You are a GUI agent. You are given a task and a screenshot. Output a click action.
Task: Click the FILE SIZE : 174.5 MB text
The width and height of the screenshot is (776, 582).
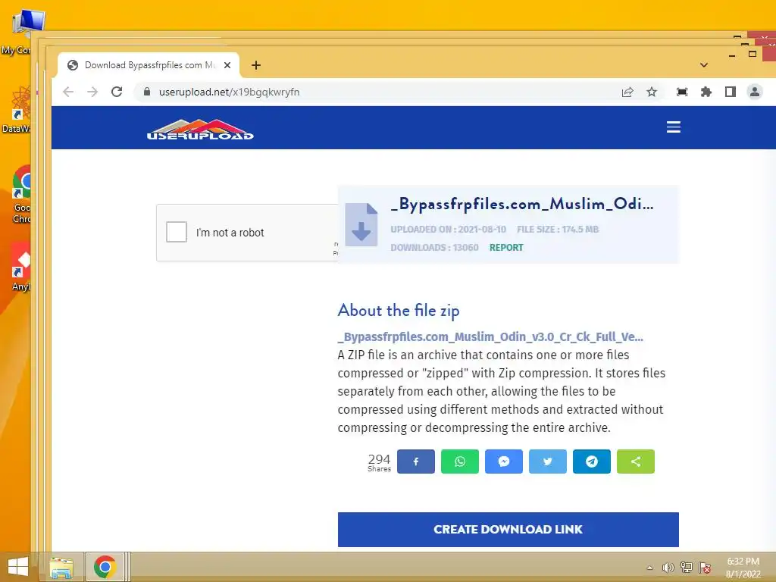(x=558, y=229)
